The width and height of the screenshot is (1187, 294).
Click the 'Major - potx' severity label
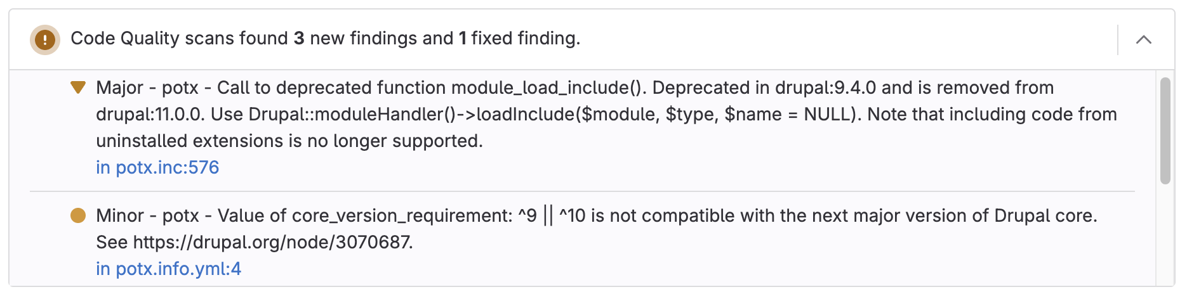(x=147, y=87)
